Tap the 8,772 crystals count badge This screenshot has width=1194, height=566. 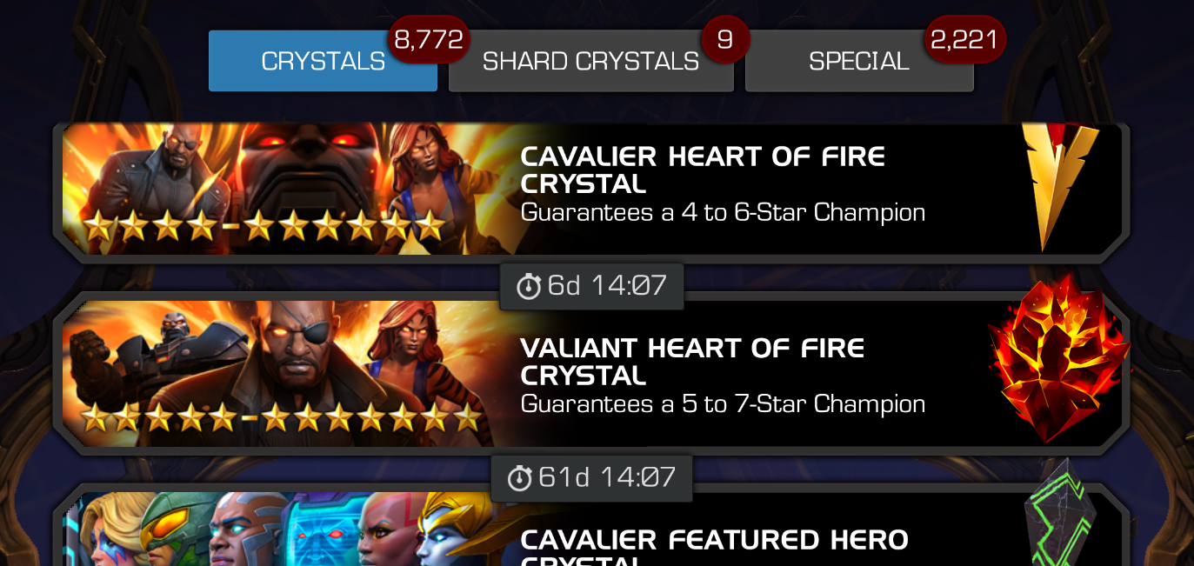point(429,39)
